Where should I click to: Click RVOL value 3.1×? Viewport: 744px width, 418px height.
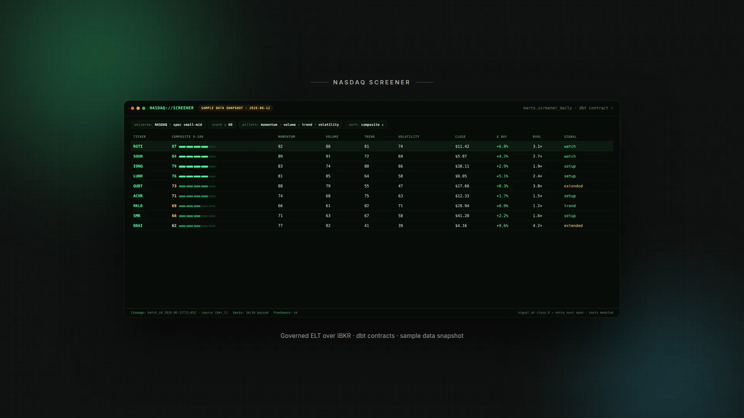coord(537,147)
